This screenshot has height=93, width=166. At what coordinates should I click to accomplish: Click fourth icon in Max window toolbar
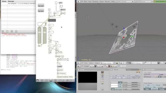[16, 31]
